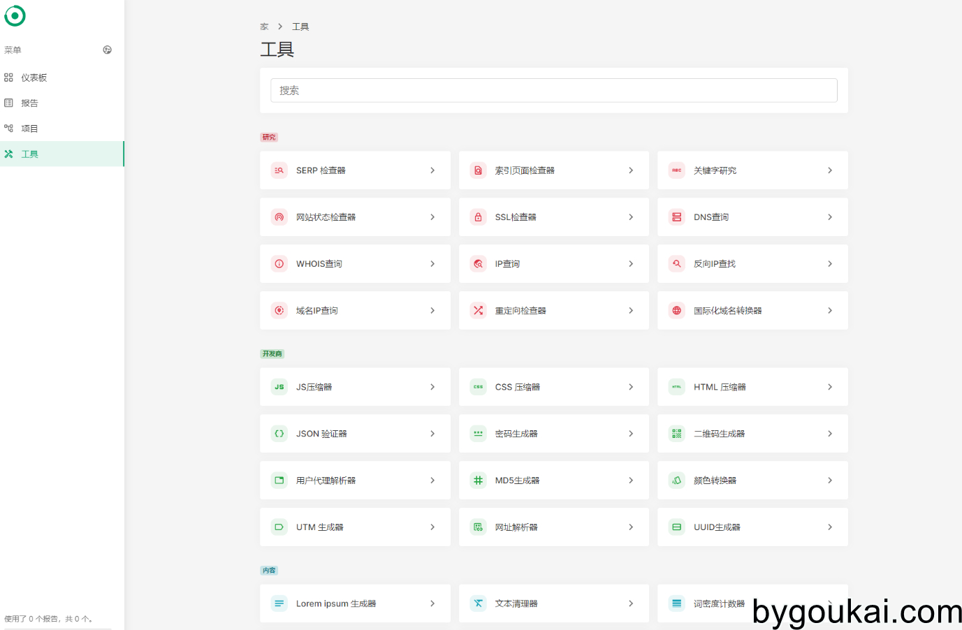Click the 工具 sidebar tools icon
The height and width of the screenshot is (630, 962).
pyautogui.click(x=8, y=154)
